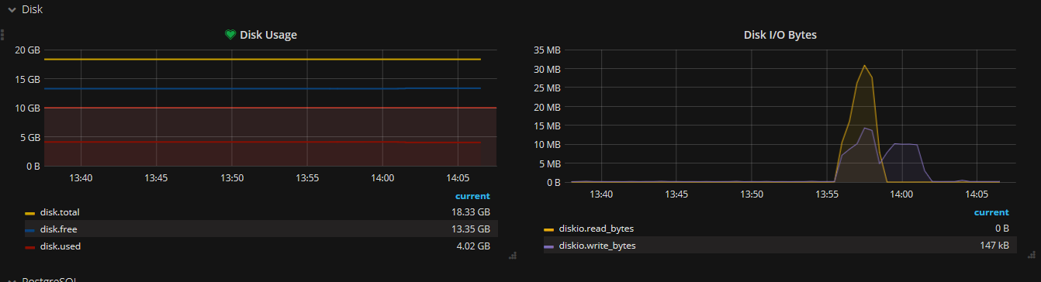Click the red disk.used color swatch
Screen dimensions: 1041x282
(30, 247)
